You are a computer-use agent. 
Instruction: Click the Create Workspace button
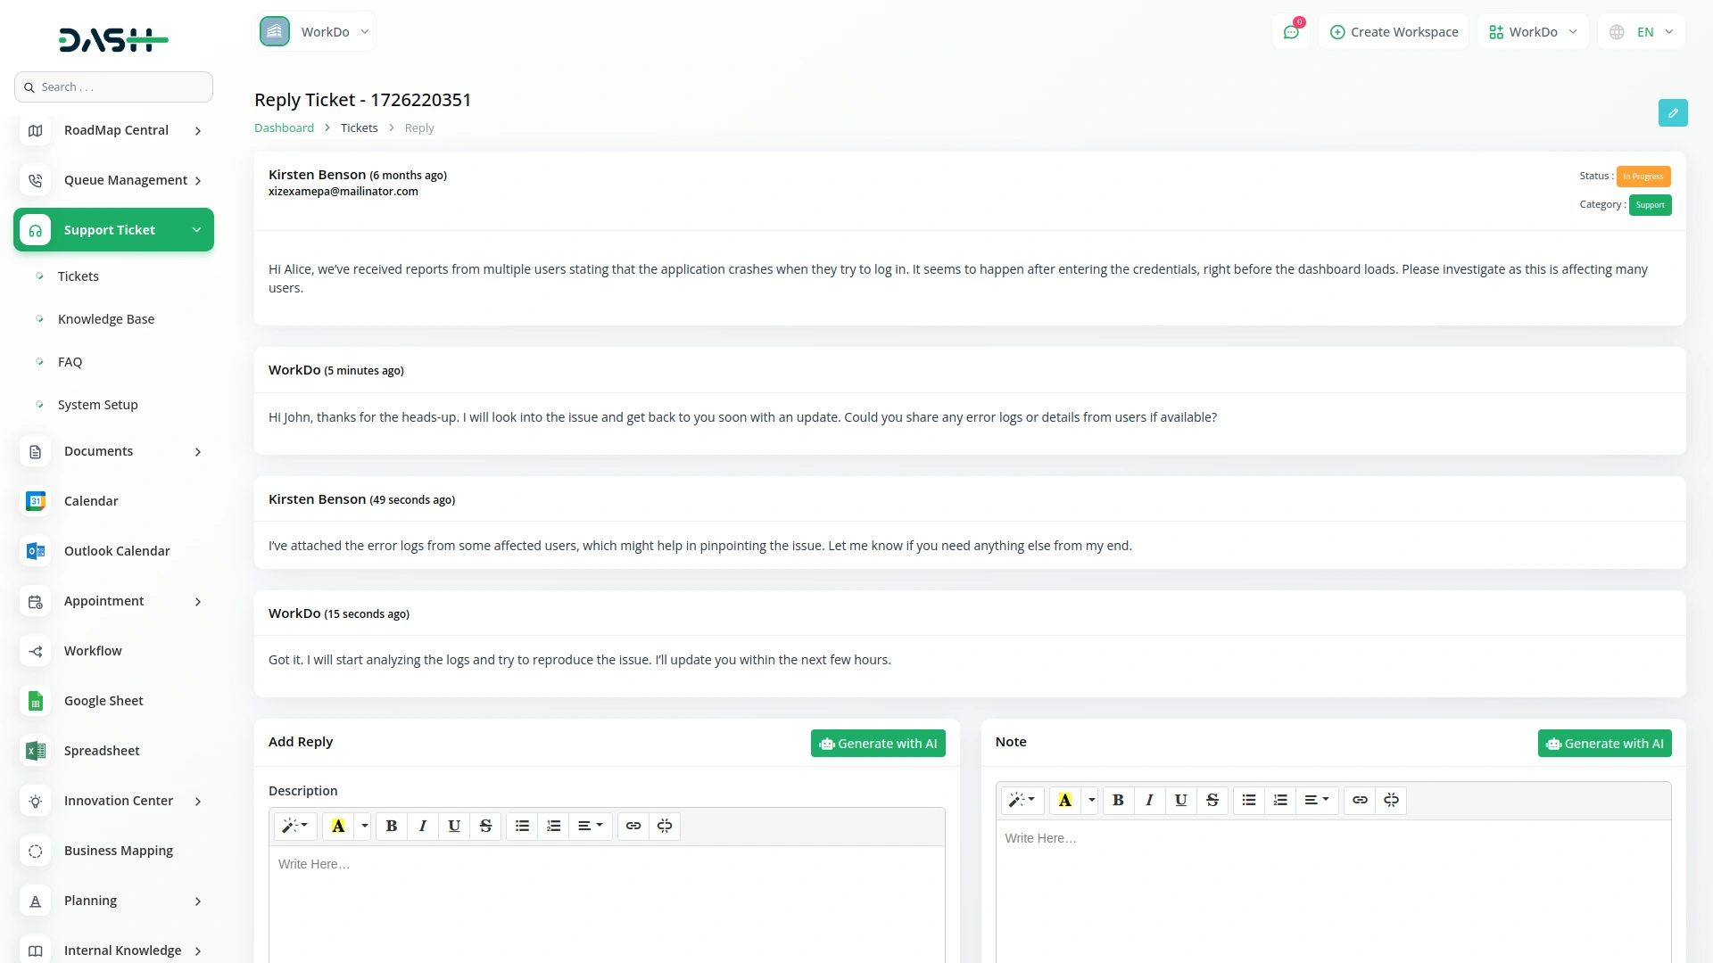(1394, 32)
